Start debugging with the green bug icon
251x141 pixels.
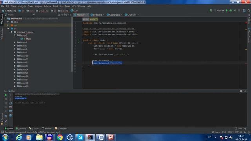click(x=231, y=11)
